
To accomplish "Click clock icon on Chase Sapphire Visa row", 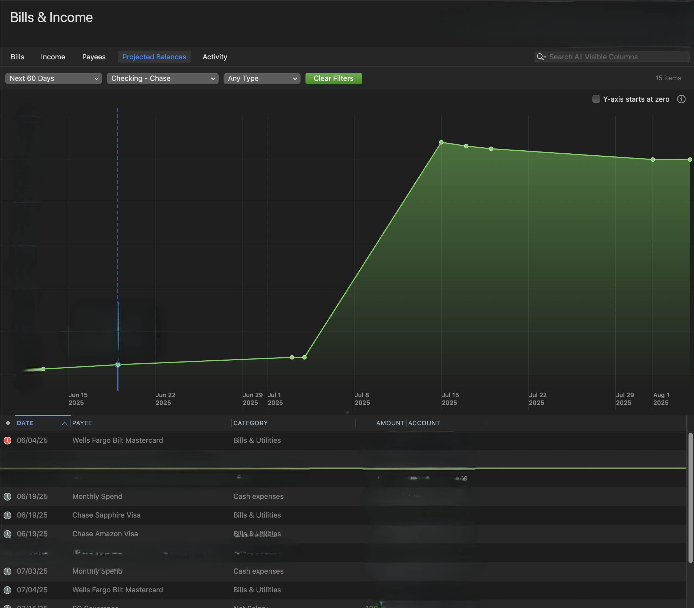I will (7, 515).
